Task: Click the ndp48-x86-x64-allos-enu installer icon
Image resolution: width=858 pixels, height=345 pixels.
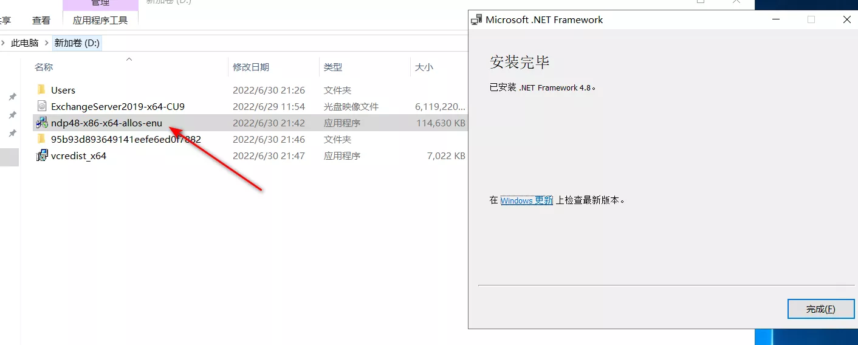Action: pyautogui.click(x=41, y=123)
